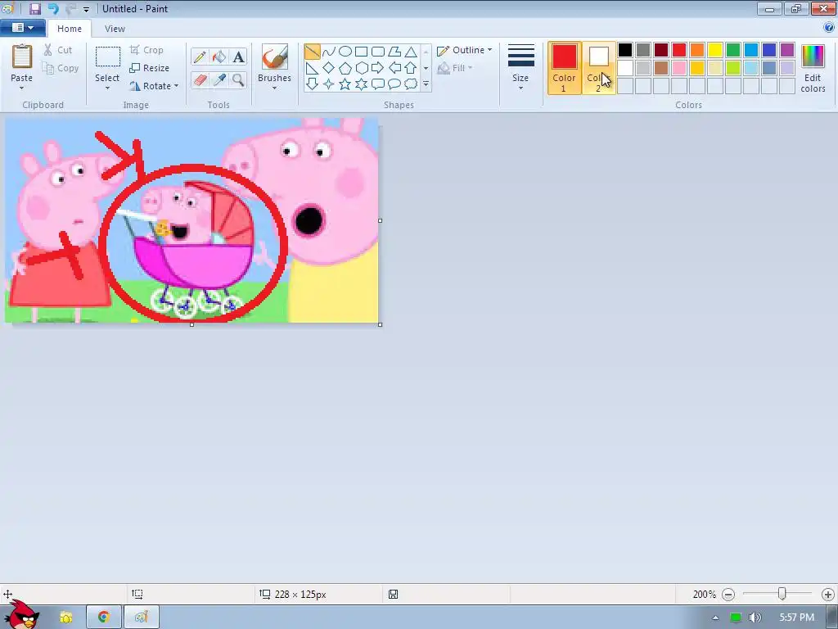This screenshot has height=629, width=838.
Task: Activate Color 1 foreground selector
Action: click(565, 68)
